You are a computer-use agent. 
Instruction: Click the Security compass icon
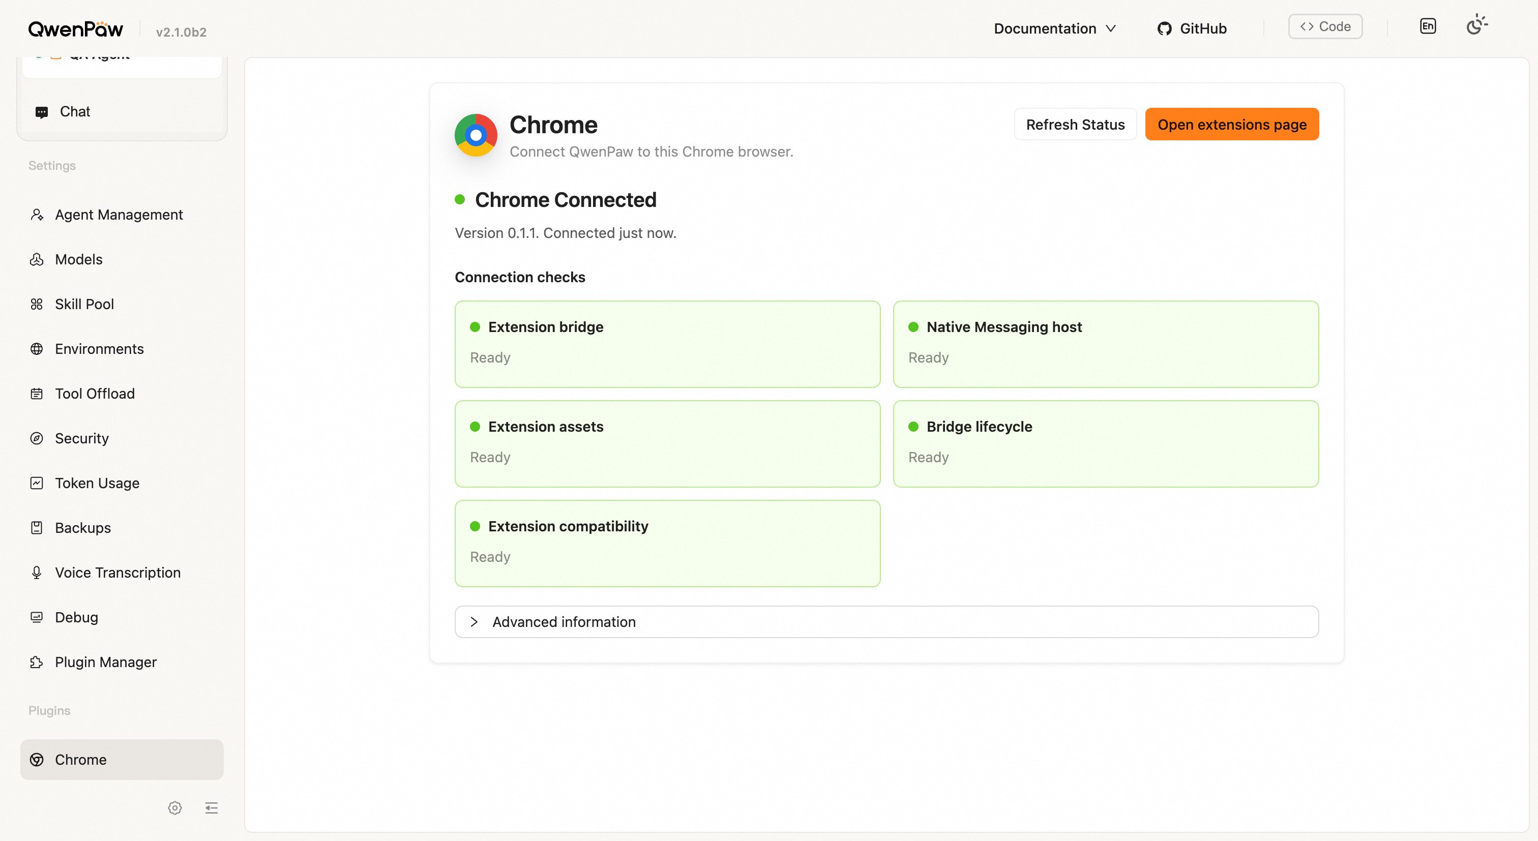(37, 439)
